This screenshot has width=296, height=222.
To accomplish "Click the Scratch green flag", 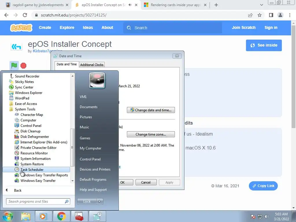I will point(14,66).
